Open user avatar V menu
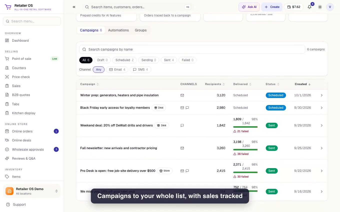Viewport: 340px width, 212px height. click(330, 7)
